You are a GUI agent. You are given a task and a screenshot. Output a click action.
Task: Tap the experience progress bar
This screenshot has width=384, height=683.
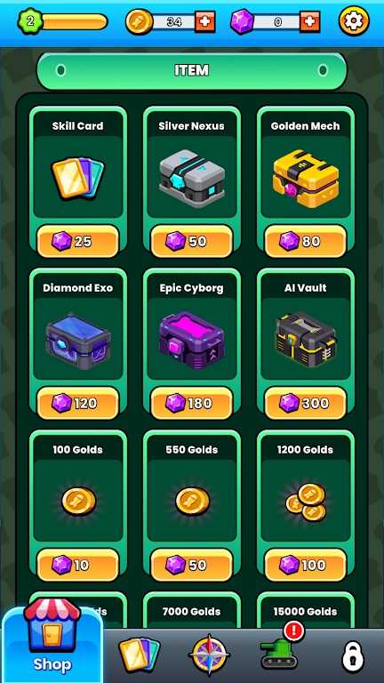75,21
